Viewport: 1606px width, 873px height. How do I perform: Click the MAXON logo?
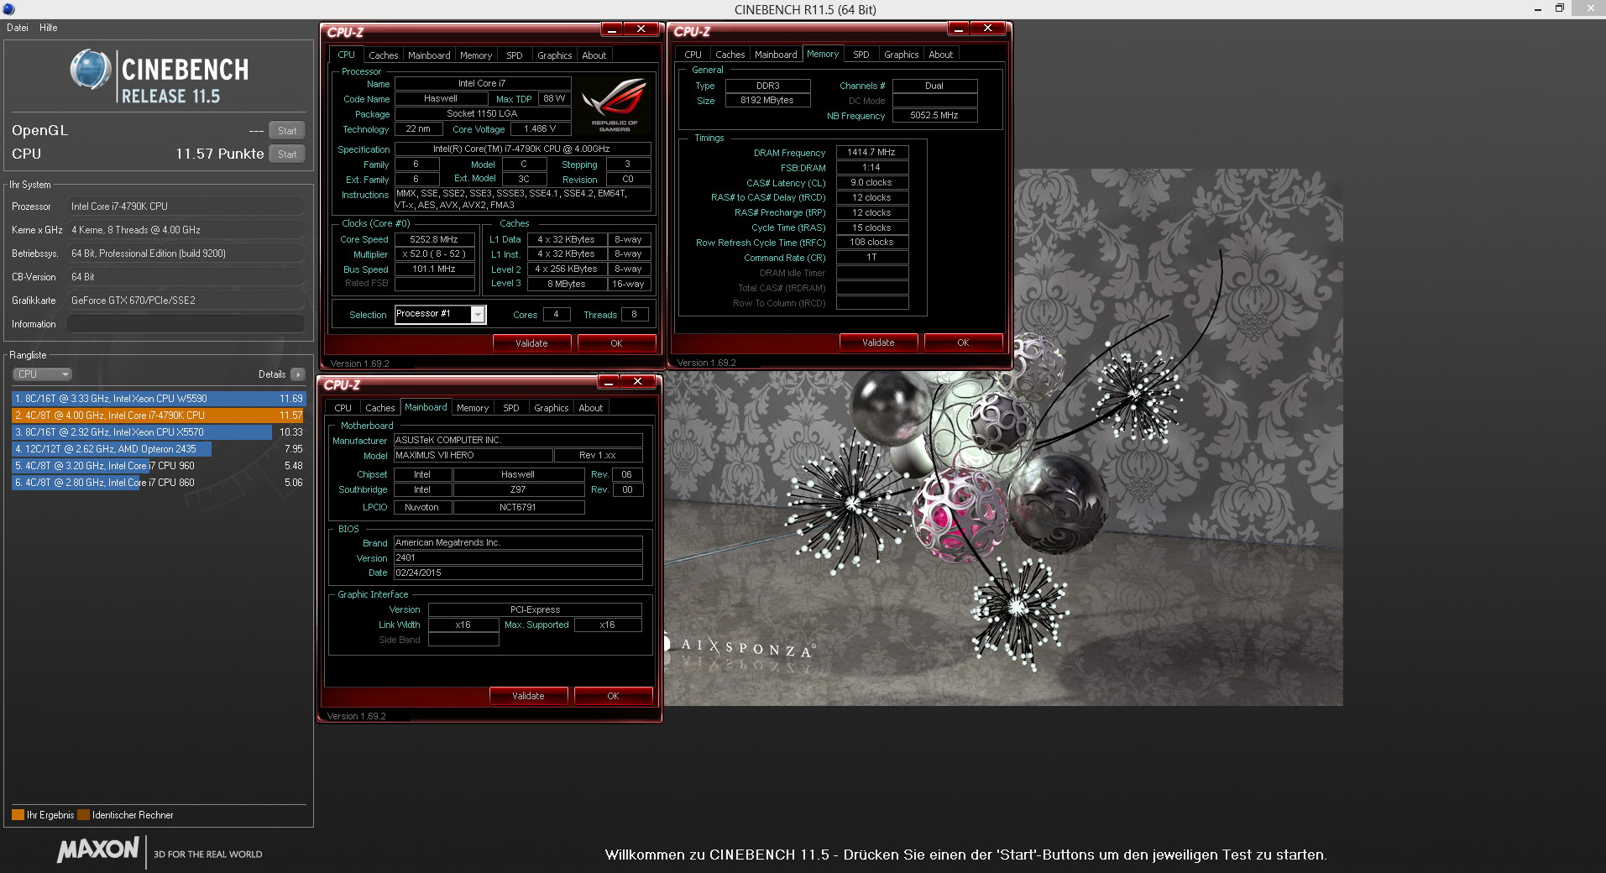(97, 849)
